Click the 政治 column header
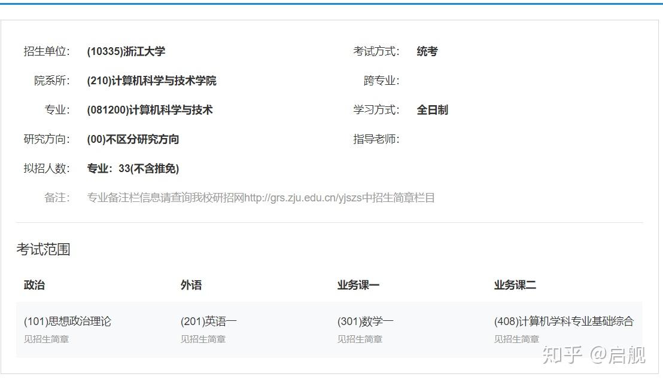663x383 pixels. pyautogui.click(x=34, y=285)
